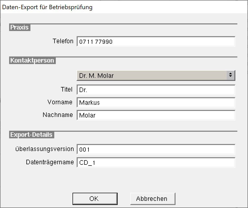Click the up-down arrow of Kontaktperson combo box
Screen dimensions: 248x208
click(x=231, y=75)
